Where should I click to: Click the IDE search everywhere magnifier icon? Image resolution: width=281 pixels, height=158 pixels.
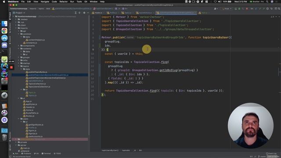coord(279,9)
